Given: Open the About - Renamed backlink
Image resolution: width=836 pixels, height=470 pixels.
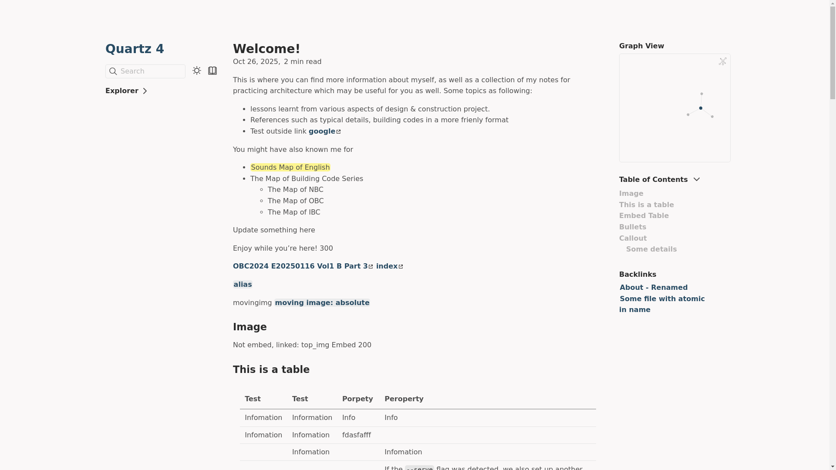Looking at the screenshot, I should pos(653,288).
